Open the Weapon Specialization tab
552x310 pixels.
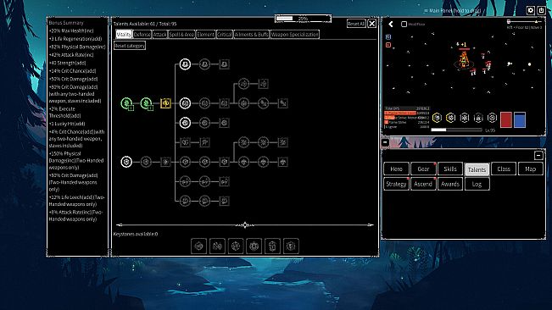coord(295,34)
